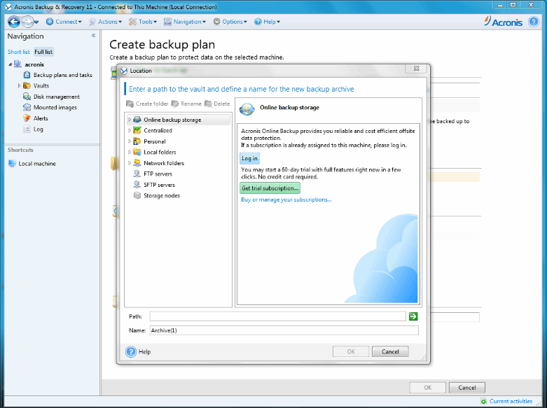547x408 pixels.
Task: Click the Current activities status icon
Action: click(483, 402)
